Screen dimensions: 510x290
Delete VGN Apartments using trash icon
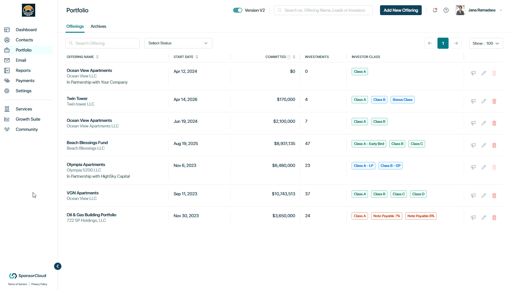tap(494, 196)
